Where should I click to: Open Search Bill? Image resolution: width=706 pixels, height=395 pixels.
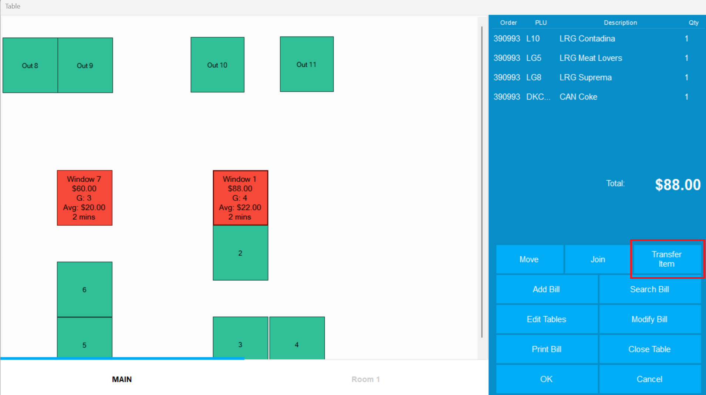click(x=649, y=289)
